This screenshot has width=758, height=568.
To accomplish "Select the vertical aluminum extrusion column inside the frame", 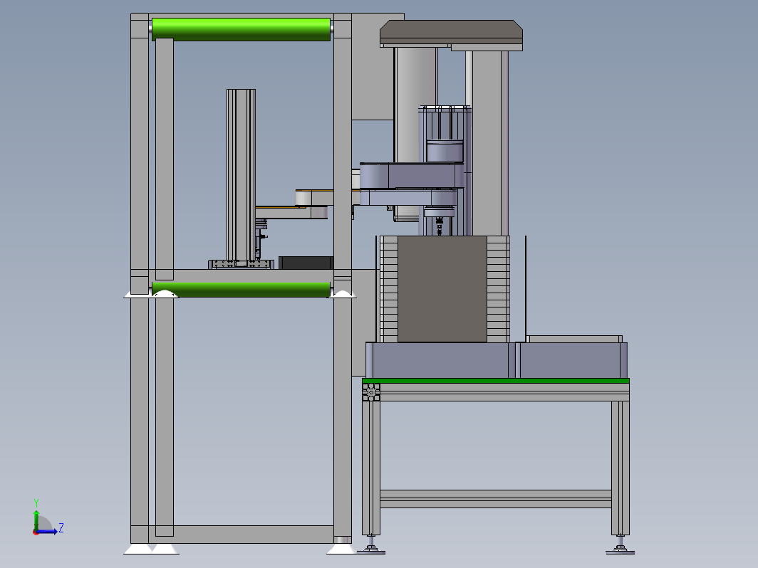I will [241, 175].
